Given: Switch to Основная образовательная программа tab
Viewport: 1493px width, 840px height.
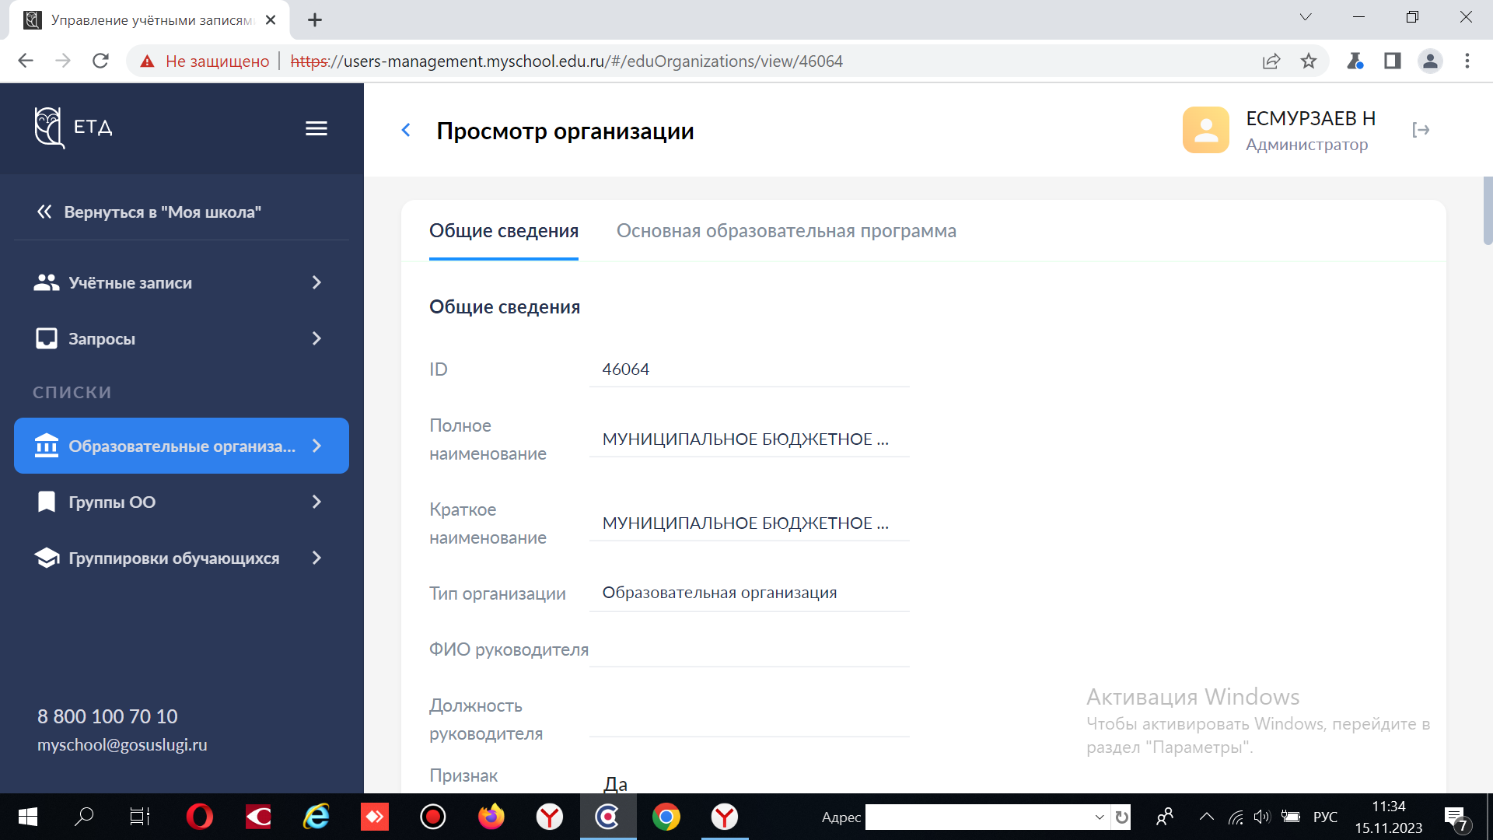Looking at the screenshot, I should pyautogui.click(x=786, y=231).
